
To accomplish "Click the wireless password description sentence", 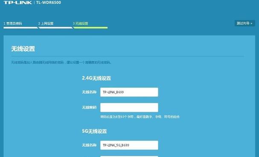I will pos(61,62).
